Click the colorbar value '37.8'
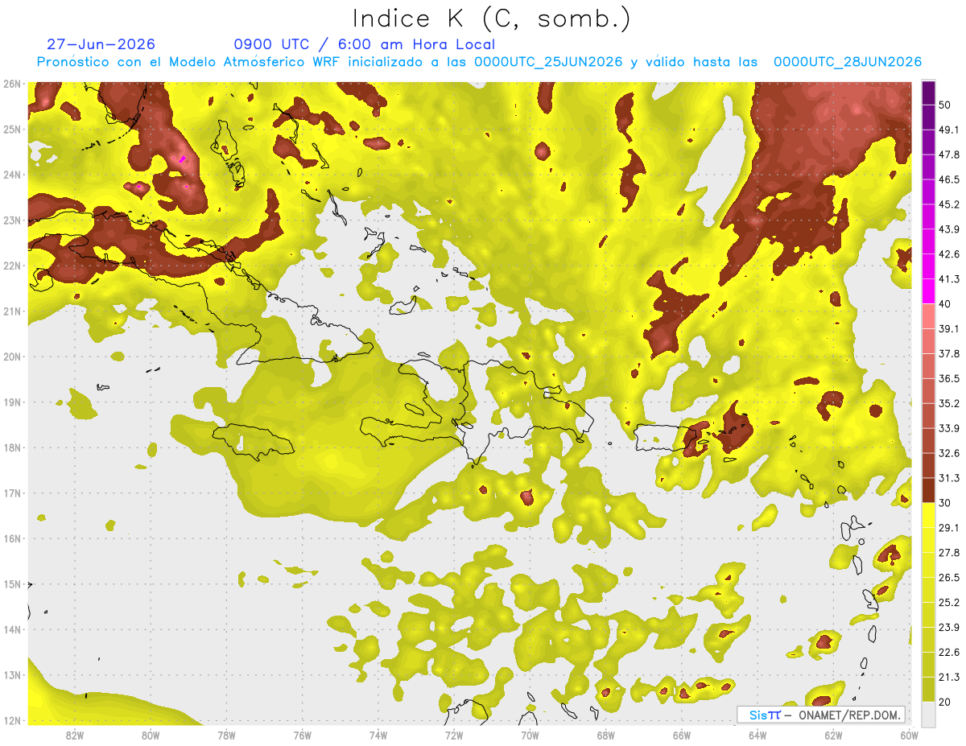 pyautogui.click(x=948, y=353)
